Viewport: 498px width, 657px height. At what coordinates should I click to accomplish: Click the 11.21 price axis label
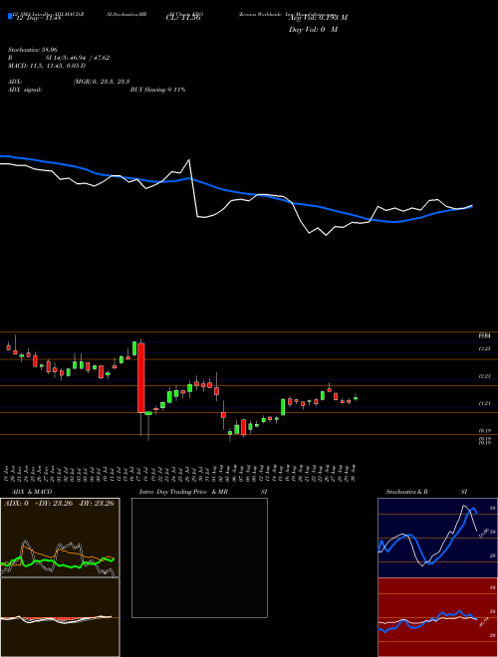(485, 403)
